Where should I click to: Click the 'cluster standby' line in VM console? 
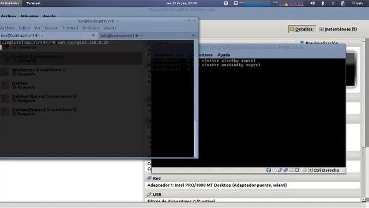click(228, 60)
